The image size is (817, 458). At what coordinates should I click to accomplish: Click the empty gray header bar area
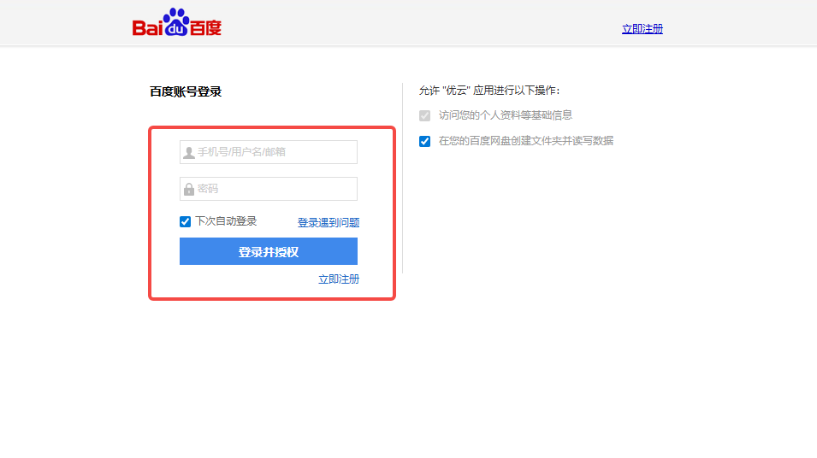[x=428, y=23]
